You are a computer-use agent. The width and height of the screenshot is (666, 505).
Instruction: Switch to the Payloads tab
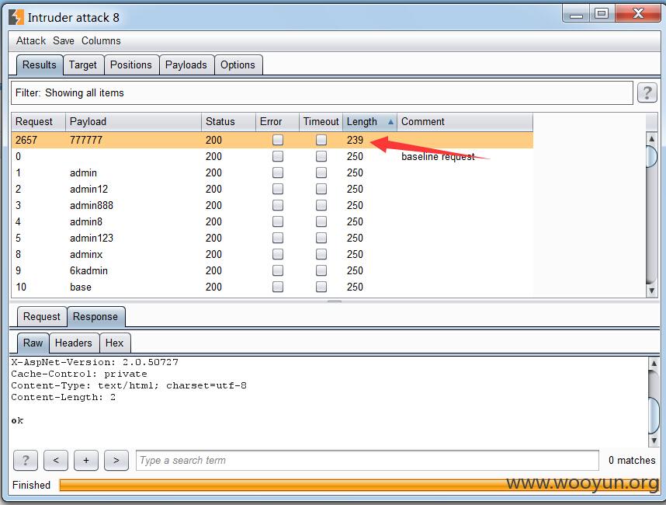(186, 64)
